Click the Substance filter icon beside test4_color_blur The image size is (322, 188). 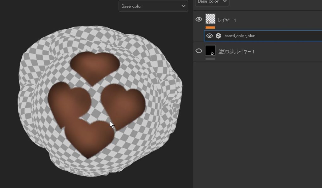(x=218, y=36)
